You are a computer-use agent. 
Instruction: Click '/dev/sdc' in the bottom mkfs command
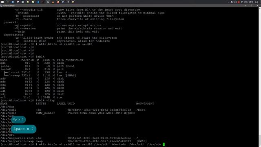[x=119, y=144]
